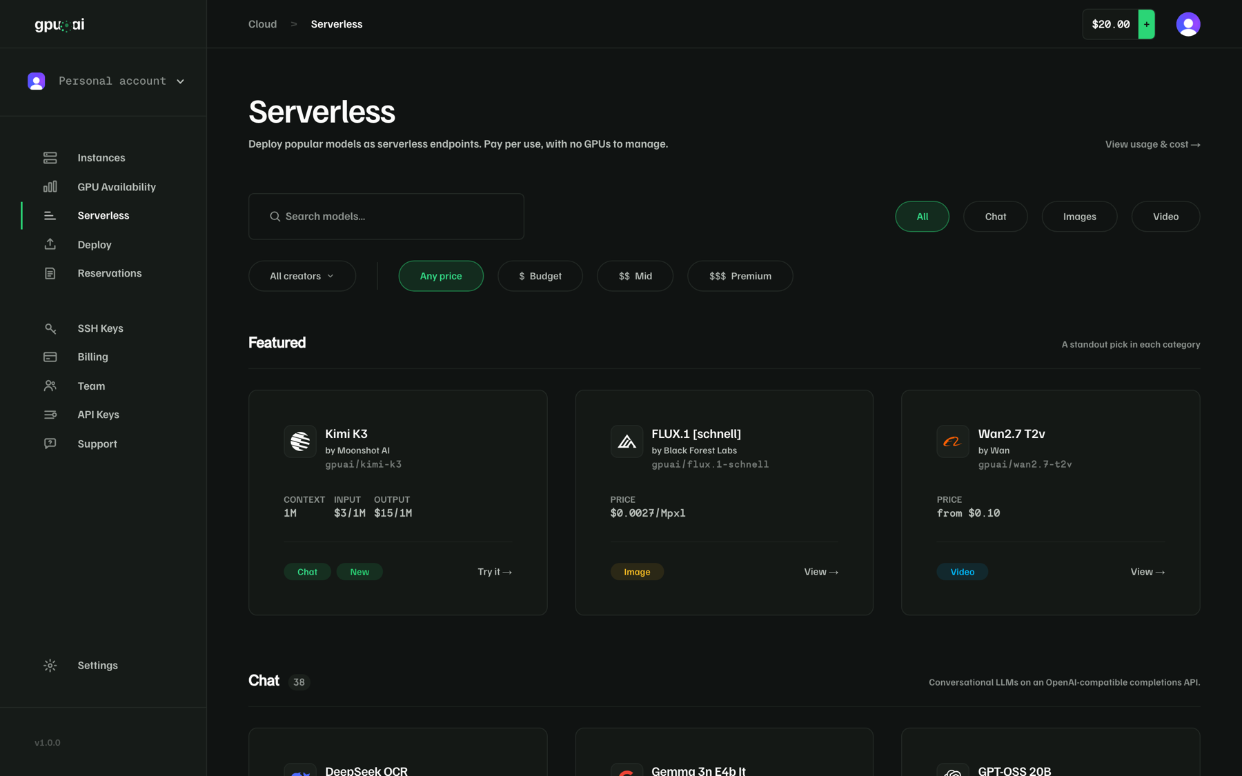Click View on Wan2.7 T2v card
This screenshot has height=776, width=1242.
coord(1147,572)
